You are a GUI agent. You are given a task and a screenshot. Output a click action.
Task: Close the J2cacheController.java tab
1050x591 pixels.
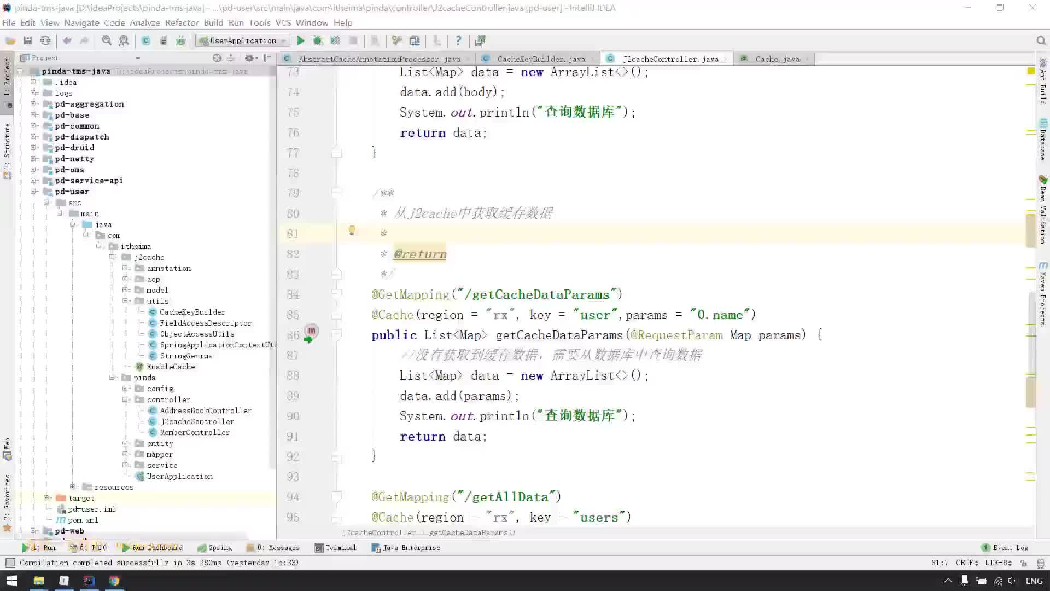(x=726, y=59)
